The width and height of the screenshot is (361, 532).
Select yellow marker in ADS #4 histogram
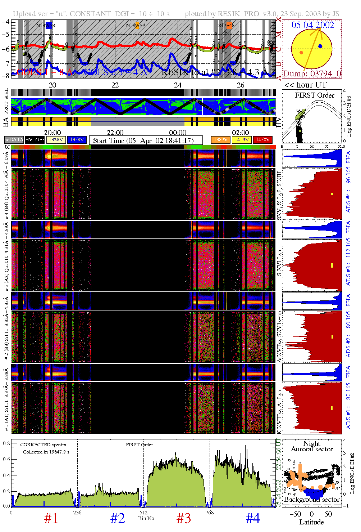[332, 194]
